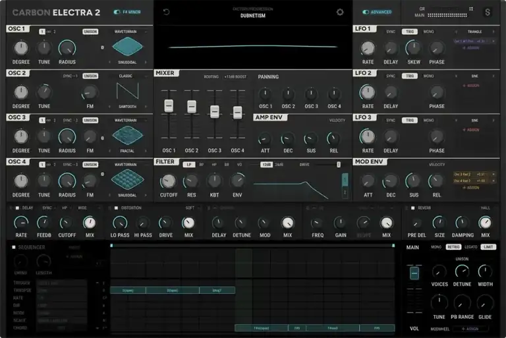Viewport: 506px width, 338px height.
Task: Click the grid dots icon near GR meter
Action: (471, 9)
